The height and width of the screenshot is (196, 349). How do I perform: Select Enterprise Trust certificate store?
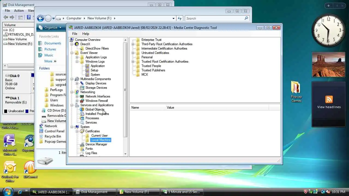point(151,40)
